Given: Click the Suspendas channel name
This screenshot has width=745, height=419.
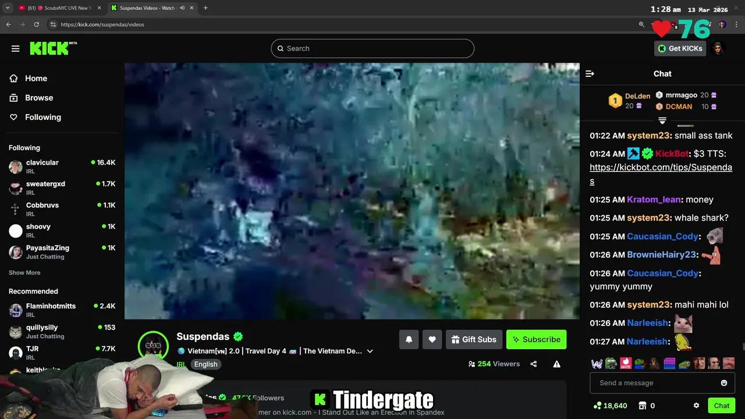Looking at the screenshot, I should click(203, 336).
